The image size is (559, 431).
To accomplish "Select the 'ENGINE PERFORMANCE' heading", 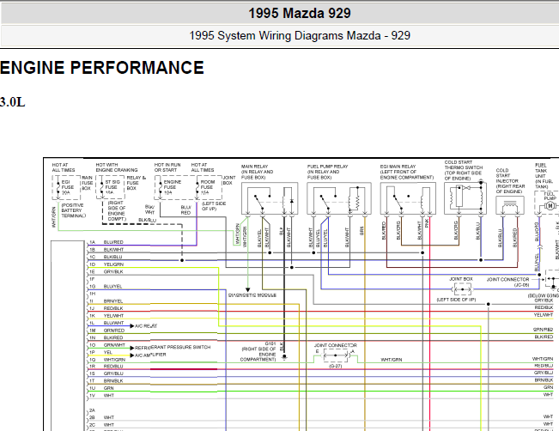I will pos(102,68).
